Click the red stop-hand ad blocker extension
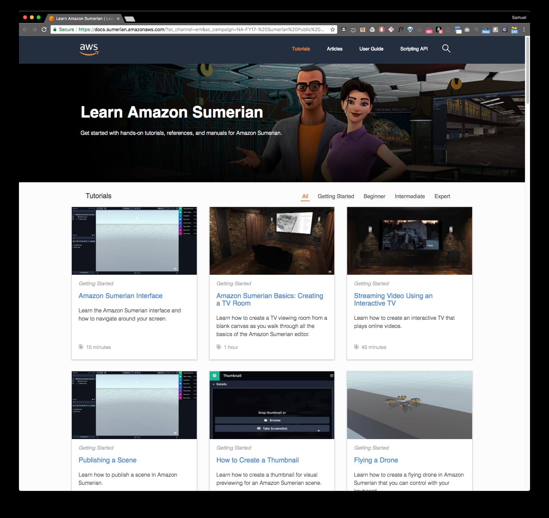This screenshot has width=549, height=518. point(382,30)
